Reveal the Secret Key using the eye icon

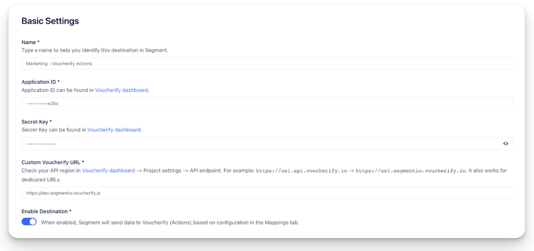505,144
